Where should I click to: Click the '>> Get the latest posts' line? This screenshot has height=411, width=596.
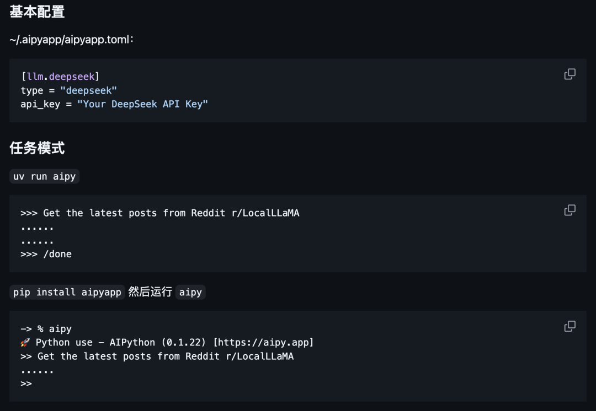tap(157, 356)
